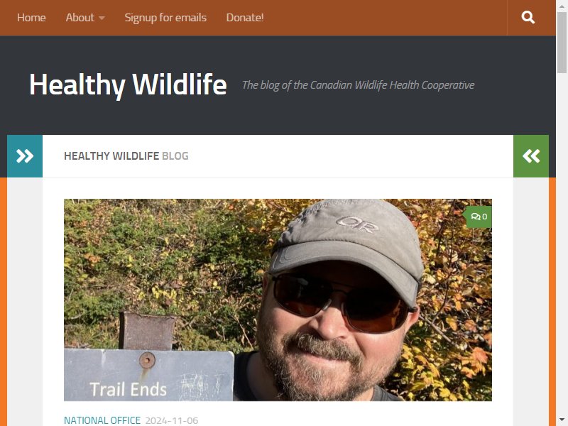
Task: Click the comment count badge
Action: point(479,217)
